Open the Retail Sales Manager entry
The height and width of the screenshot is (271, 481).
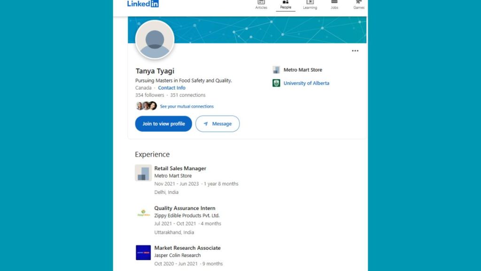coord(180,168)
